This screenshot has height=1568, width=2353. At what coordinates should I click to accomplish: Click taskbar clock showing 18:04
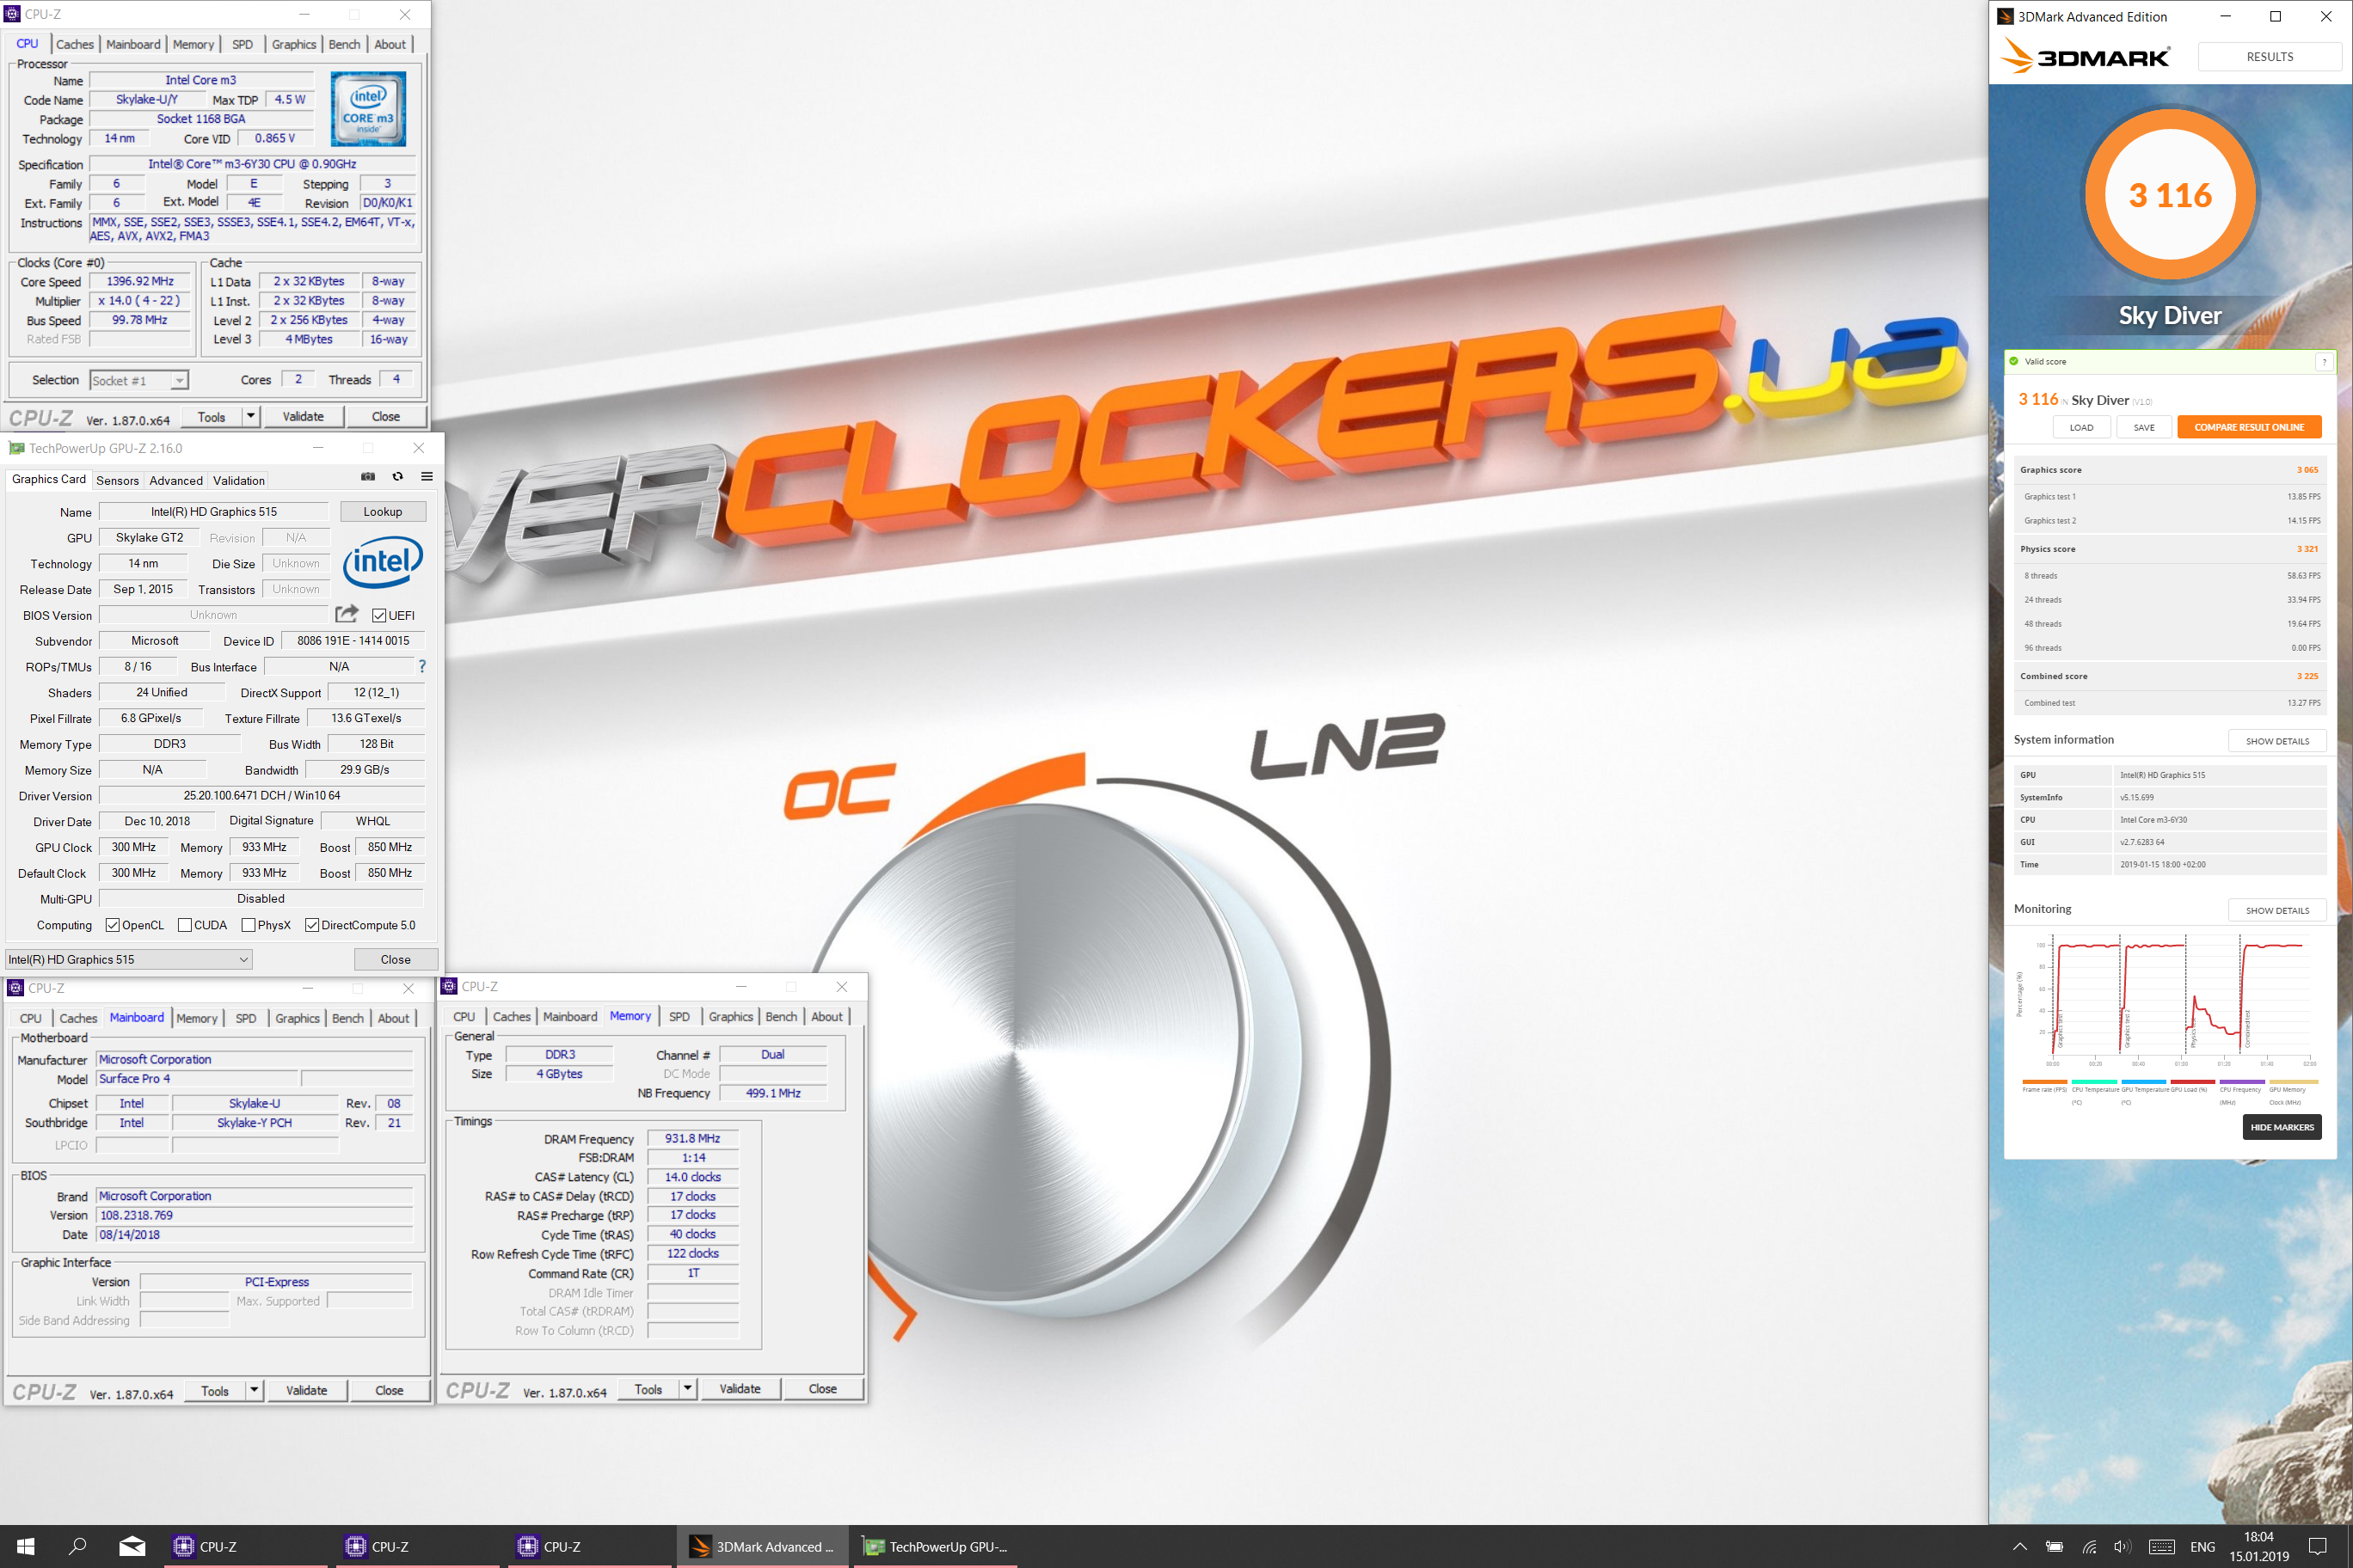tap(2259, 1546)
